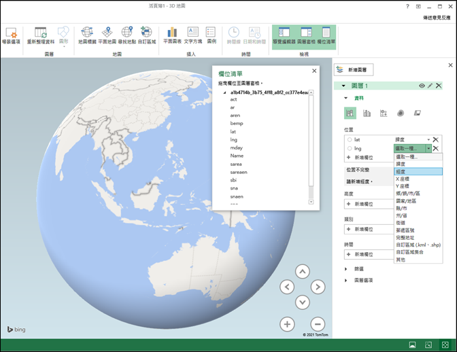
Task: Tilt the globe up arrow
Action: pyautogui.click(x=303, y=272)
